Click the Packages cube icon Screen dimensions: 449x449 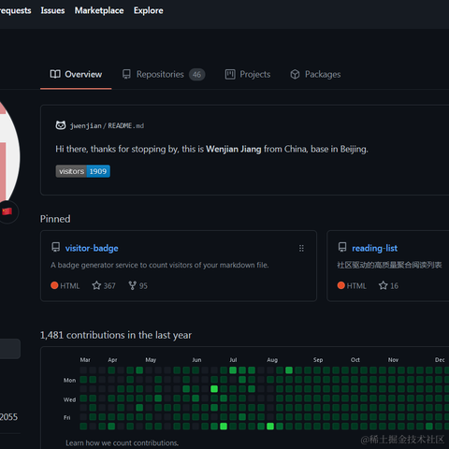coord(295,74)
